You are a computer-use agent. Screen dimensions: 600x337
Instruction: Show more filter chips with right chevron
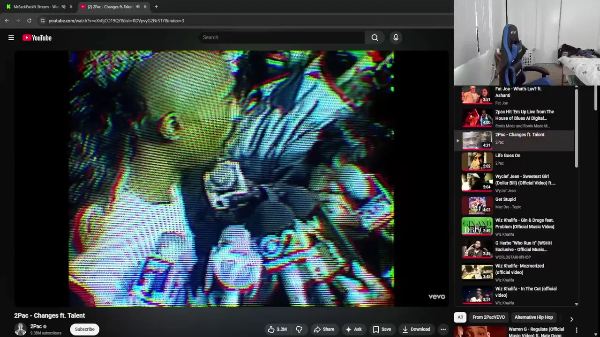571,319
